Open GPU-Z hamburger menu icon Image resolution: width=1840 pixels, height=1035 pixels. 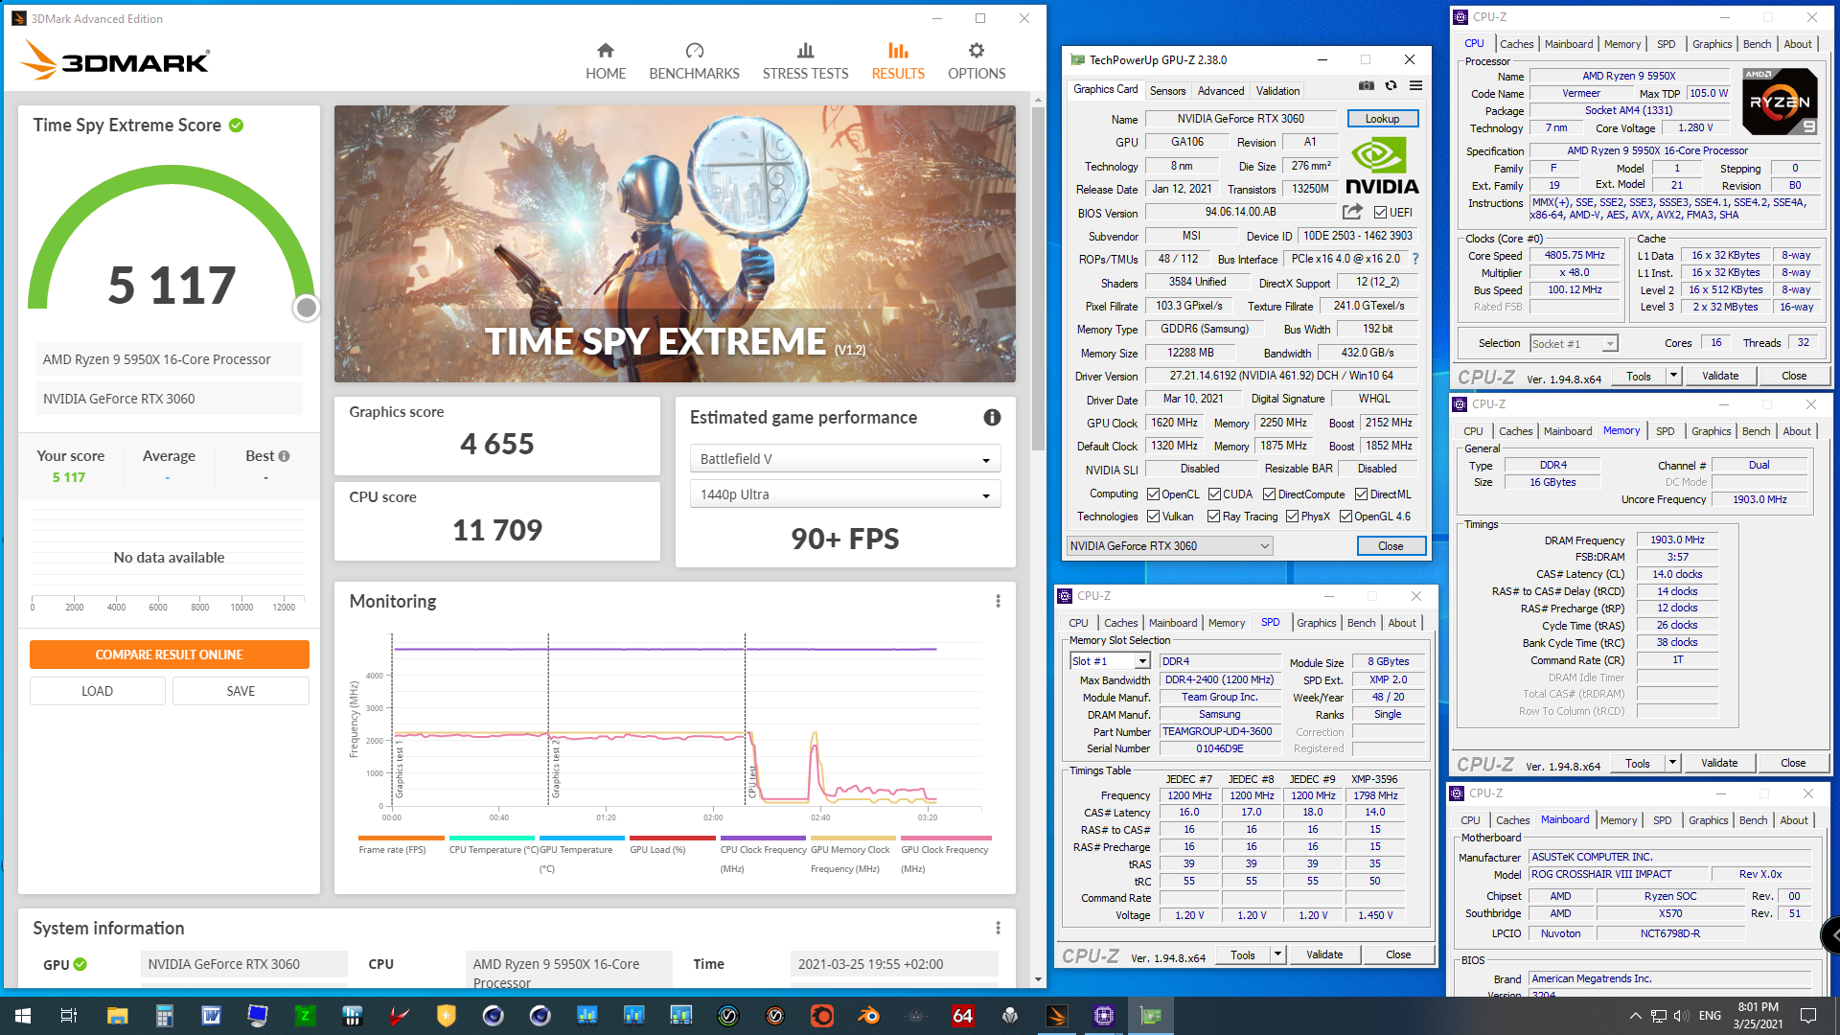coord(1415,85)
